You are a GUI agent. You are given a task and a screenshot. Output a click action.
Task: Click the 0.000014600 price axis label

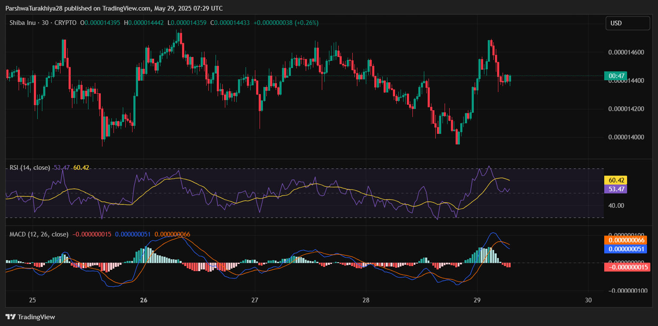[x=626, y=52]
